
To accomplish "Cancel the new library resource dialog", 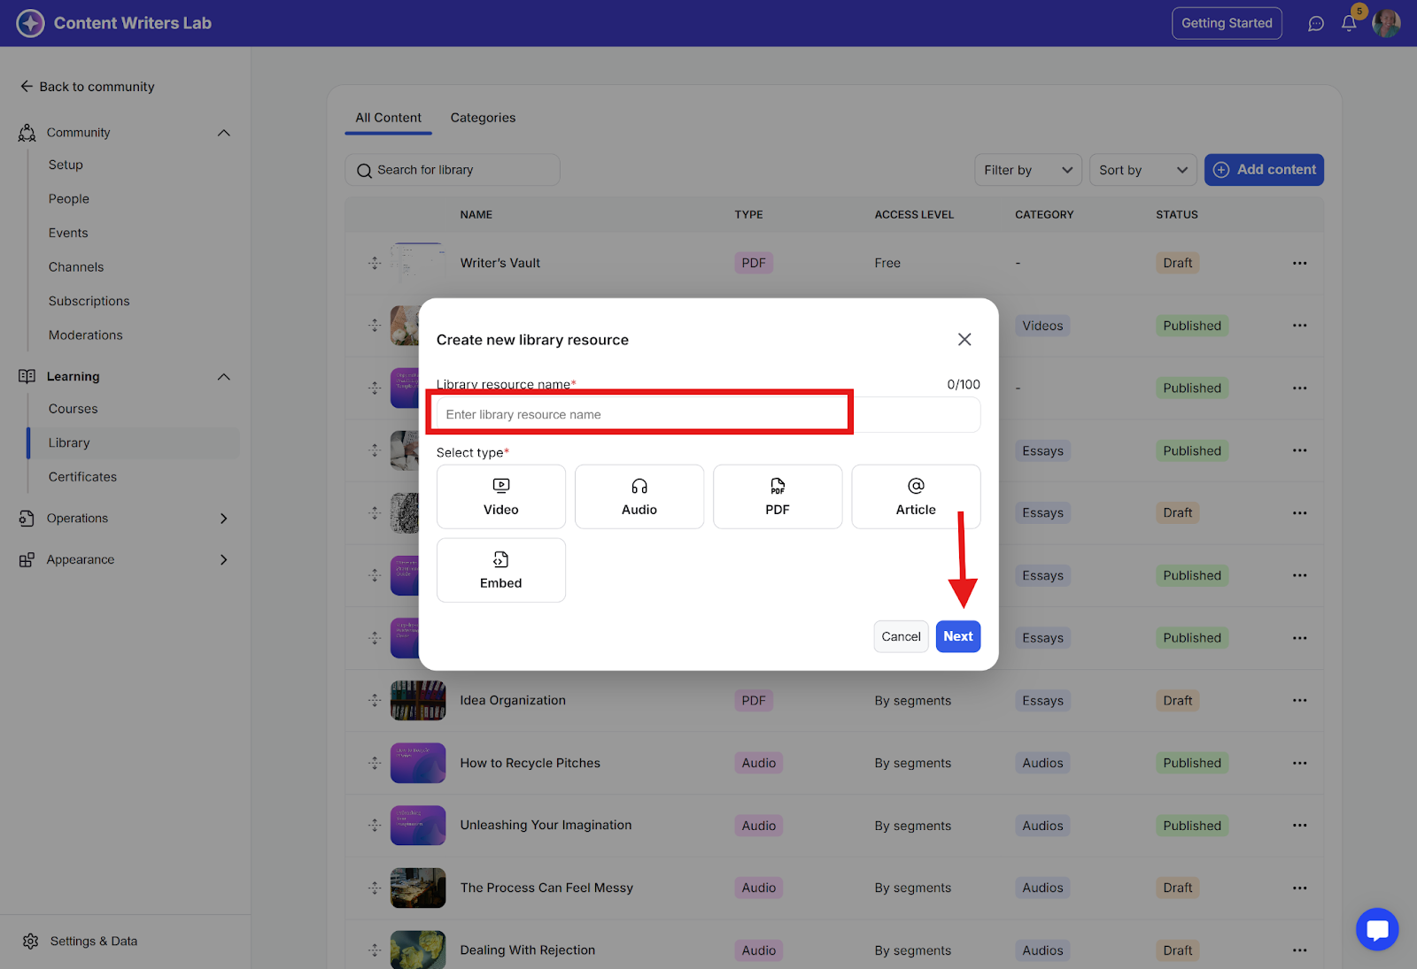I will (x=901, y=636).
